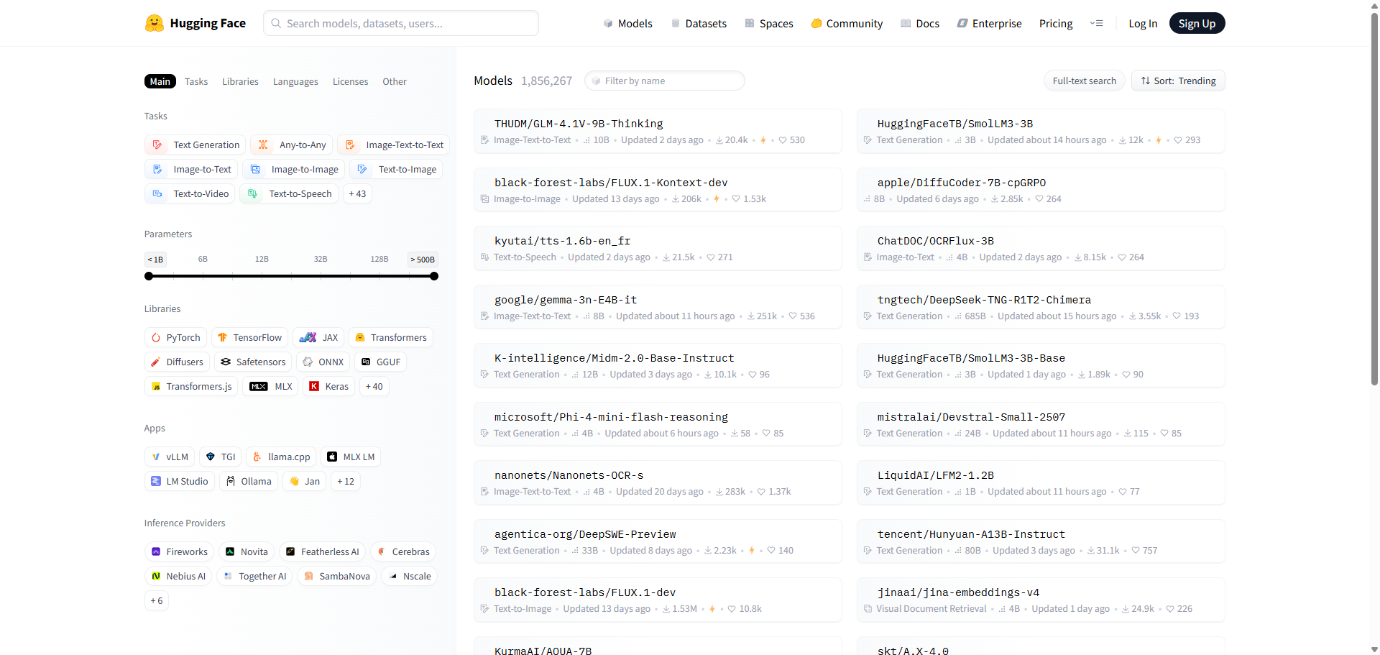
Task: Go to Spaces in top navigation
Action: coord(769,23)
